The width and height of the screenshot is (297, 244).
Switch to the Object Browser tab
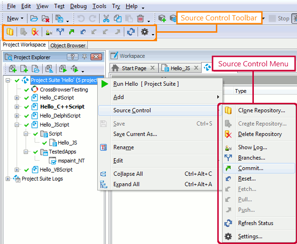(x=68, y=45)
